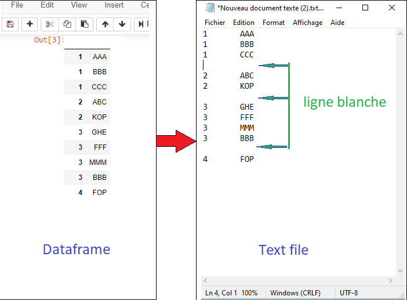The image size is (407, 300).
Task: Open the Format menu in Notepad
Action: (274, 23)
